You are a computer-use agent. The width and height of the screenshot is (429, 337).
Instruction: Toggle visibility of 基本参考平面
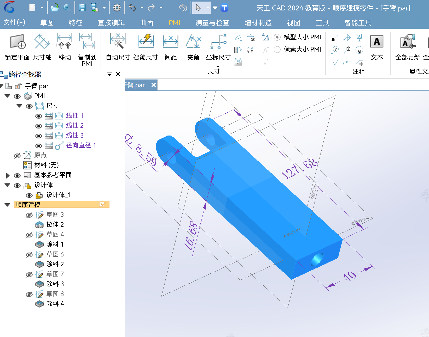pyautogui.click(x=17, y=176)
